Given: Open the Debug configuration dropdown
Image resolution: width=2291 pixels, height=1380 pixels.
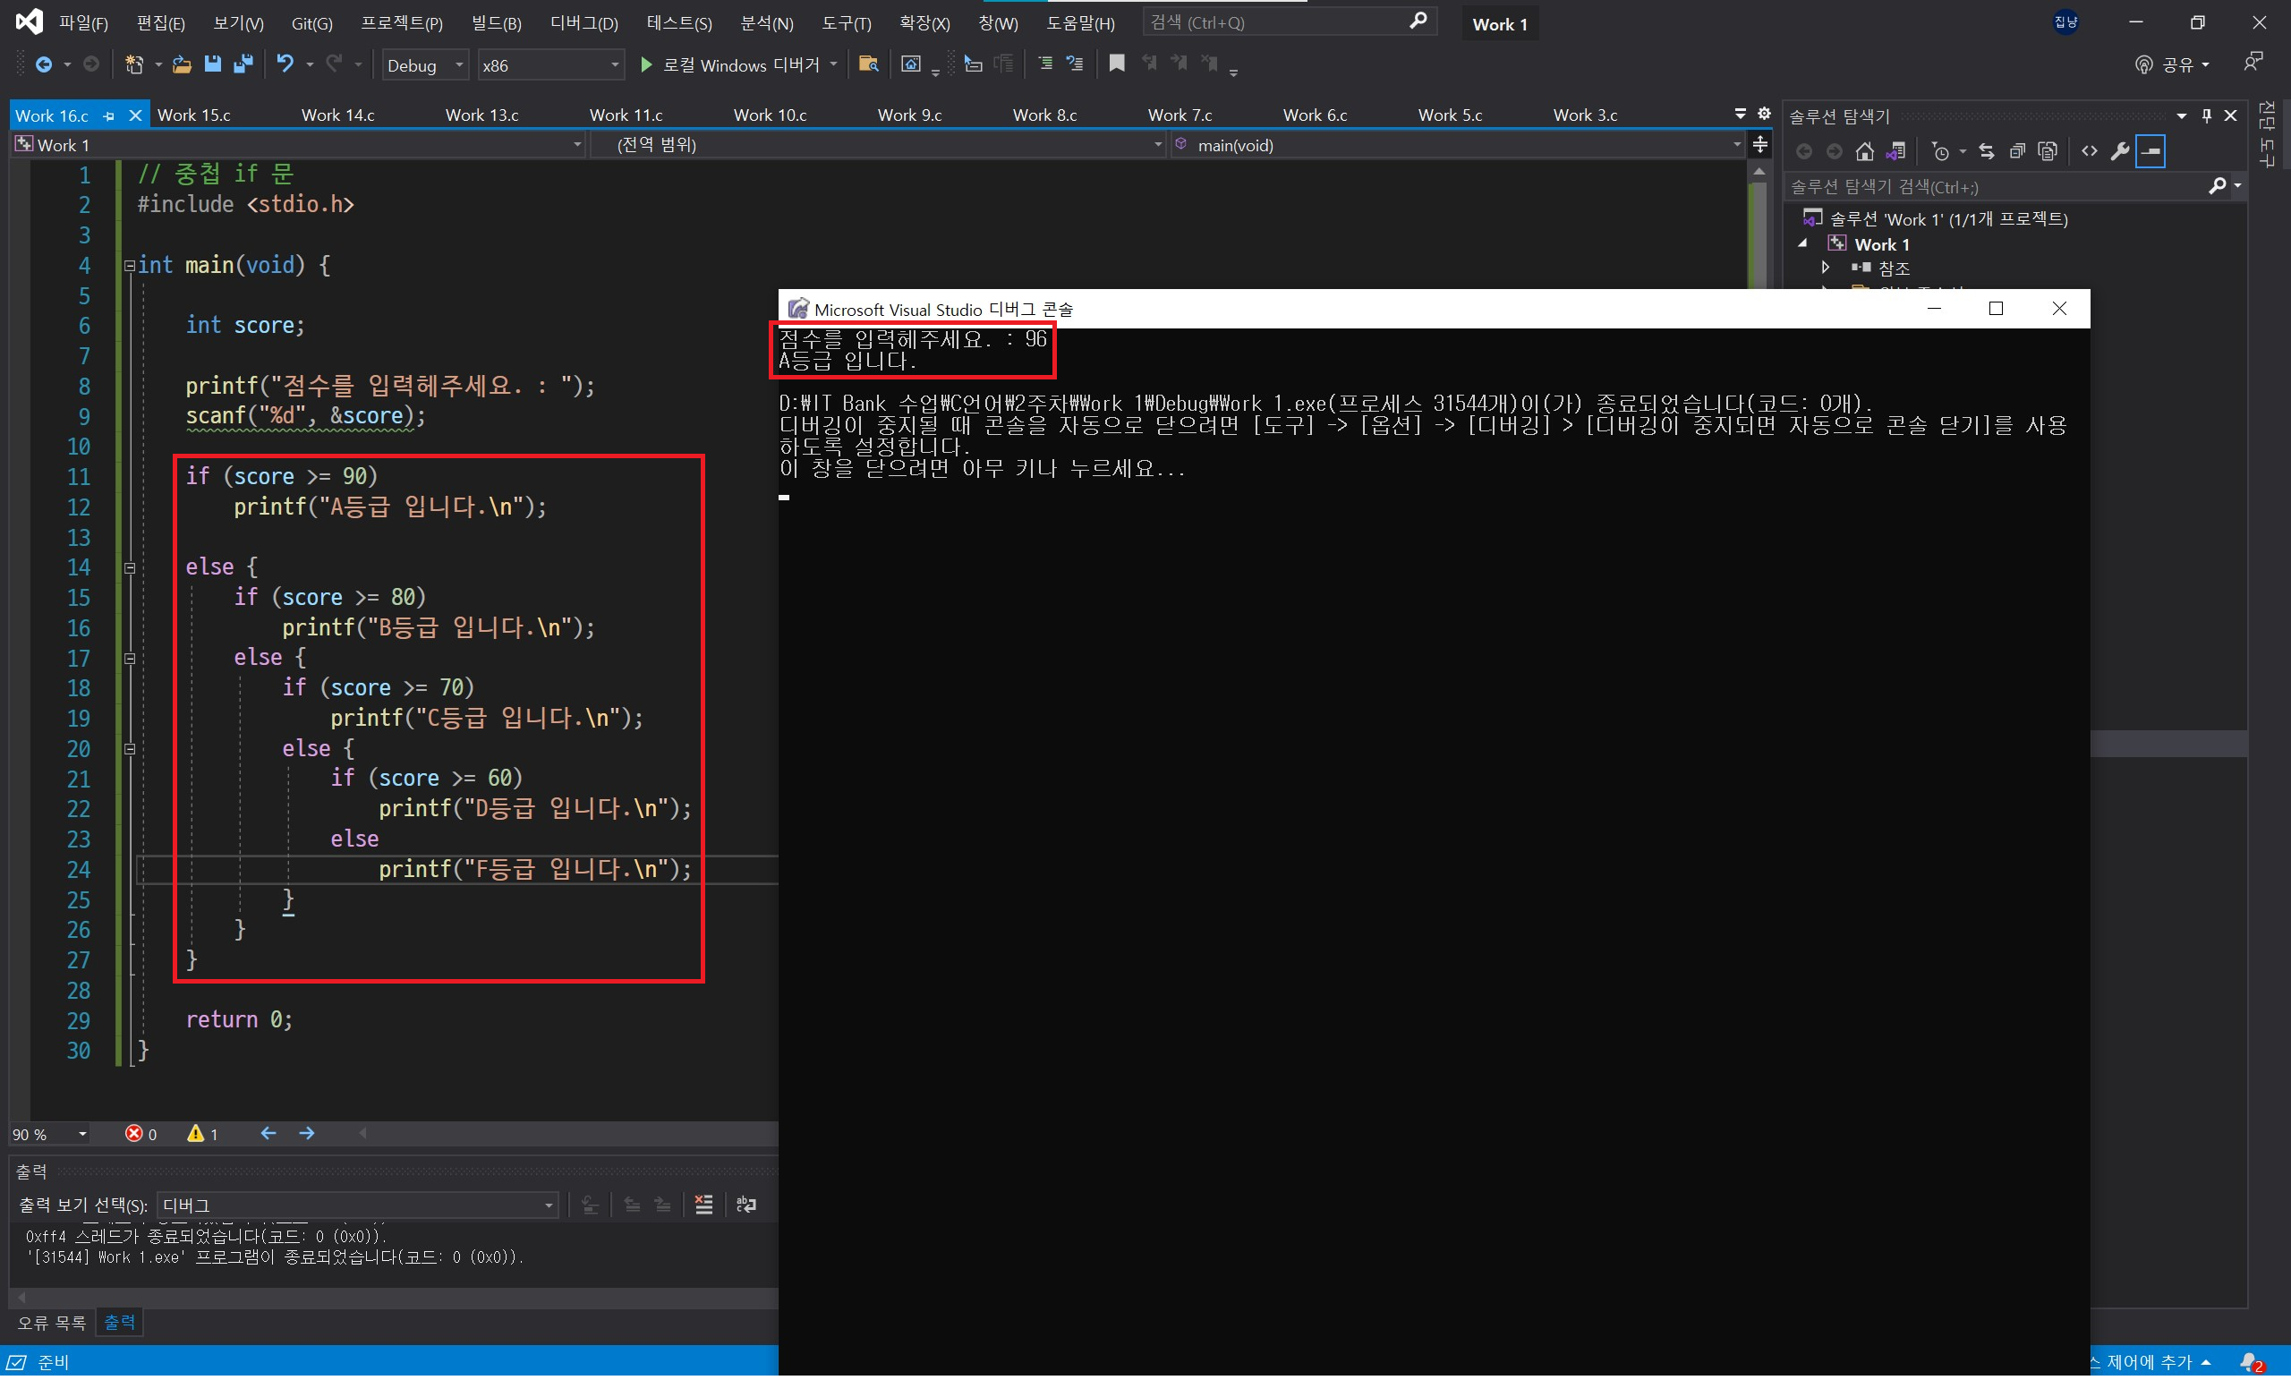Looking at the screenshot, I should pyautogui.click(x=424, y=65).
